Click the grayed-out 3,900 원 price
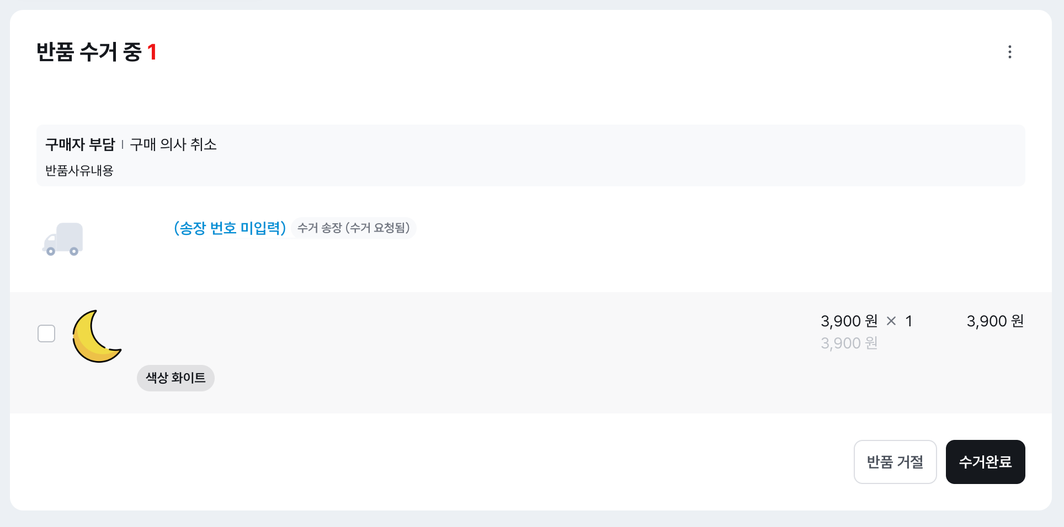The height and width of the screenshot is (527, 1064). pos(849,343)
